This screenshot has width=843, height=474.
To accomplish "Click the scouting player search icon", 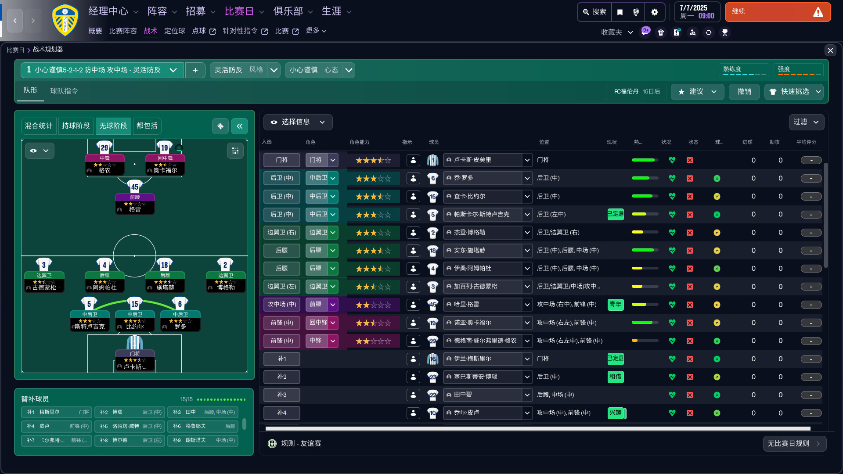I will 693,32.
